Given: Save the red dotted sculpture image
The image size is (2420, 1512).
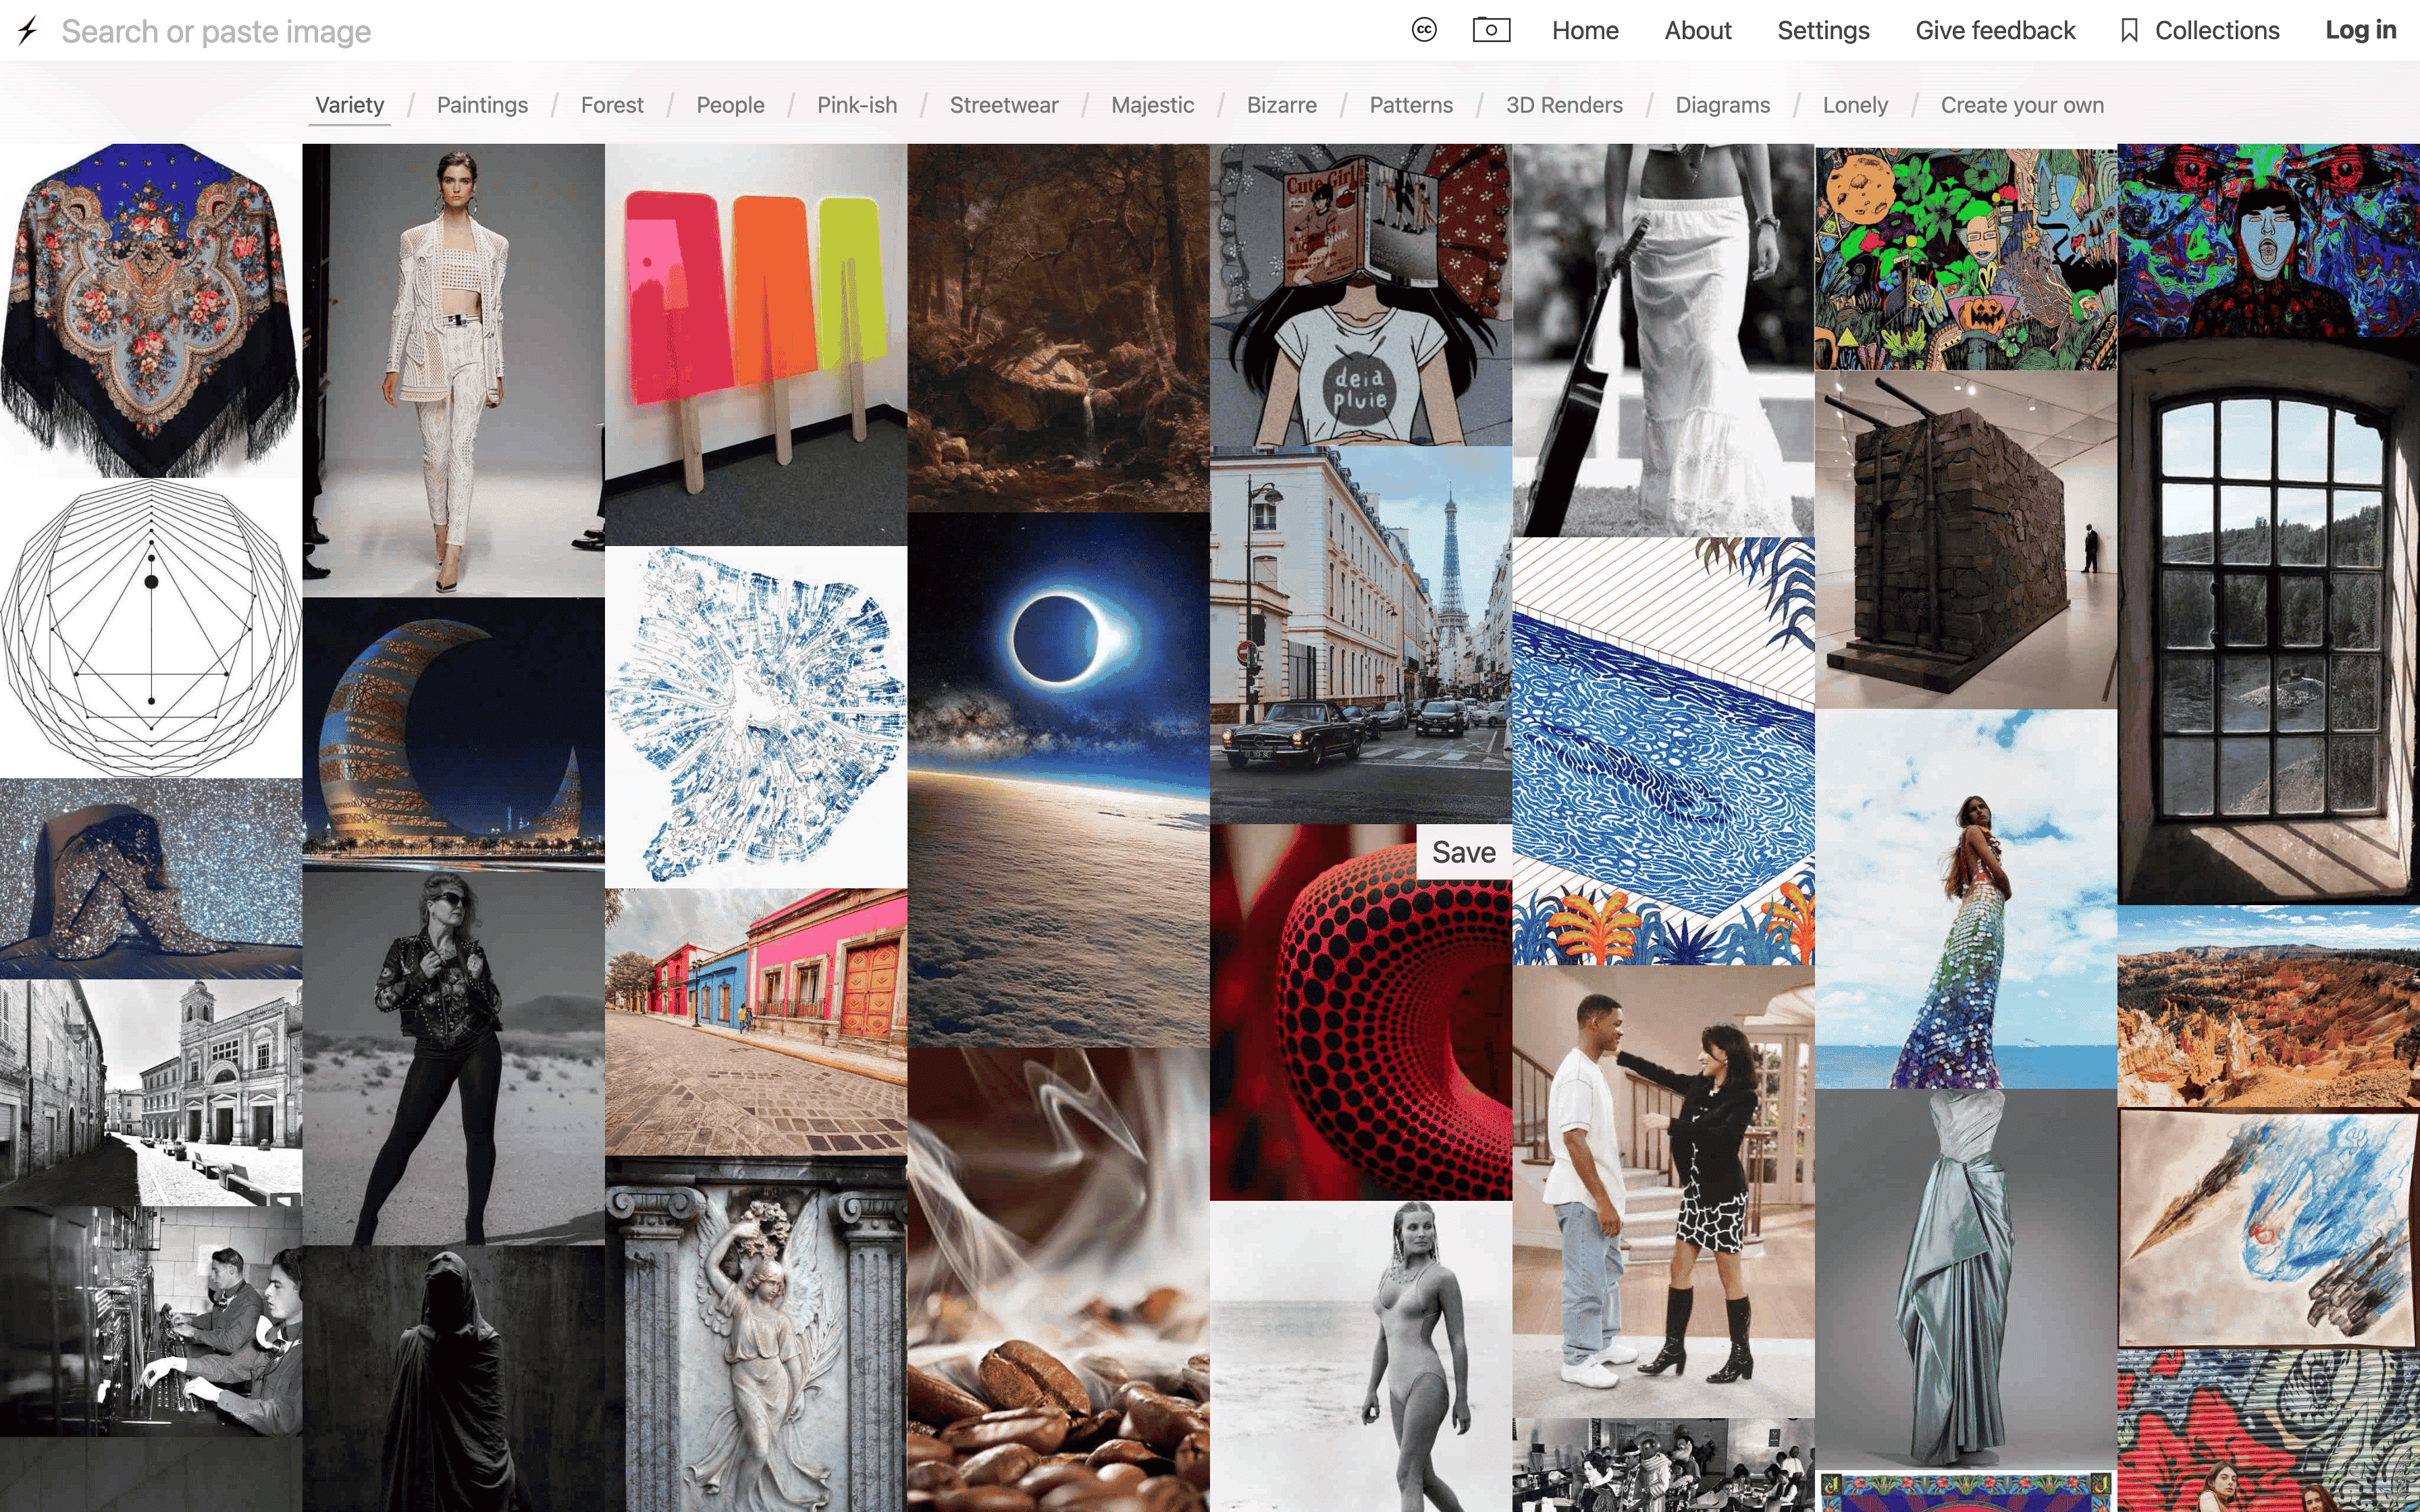Looking at the screenshot, I should point(1463,852).
